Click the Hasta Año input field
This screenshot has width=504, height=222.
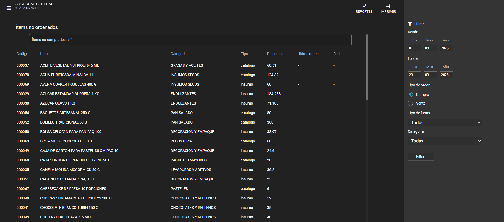(446, 75)
